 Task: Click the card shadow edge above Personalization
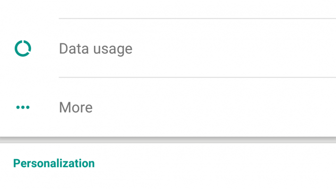[x=168, y=140]
